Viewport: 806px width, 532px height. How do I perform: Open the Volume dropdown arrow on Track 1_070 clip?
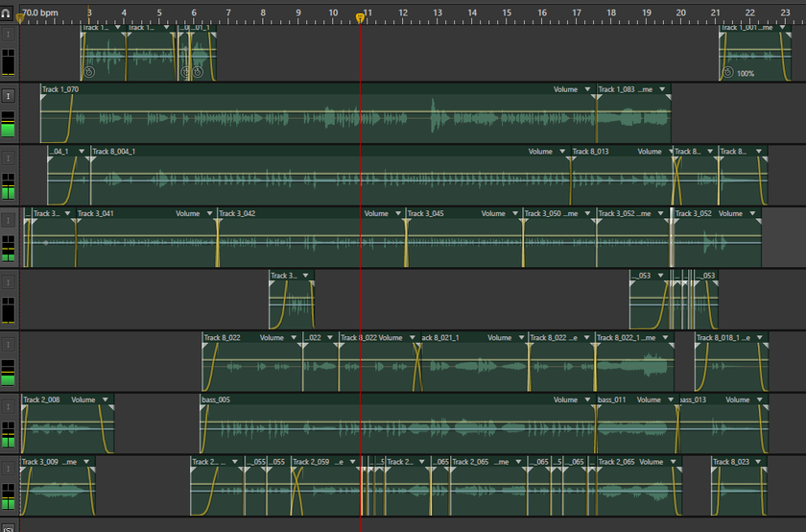tap(587, 89)
